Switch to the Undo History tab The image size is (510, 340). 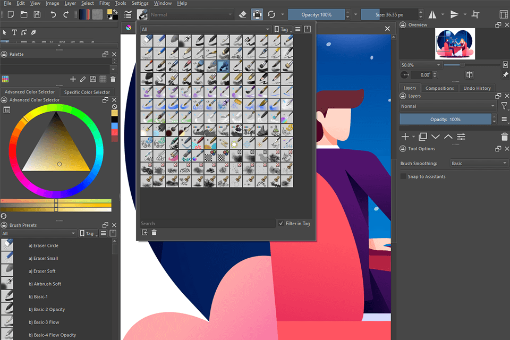coord(477,88)
